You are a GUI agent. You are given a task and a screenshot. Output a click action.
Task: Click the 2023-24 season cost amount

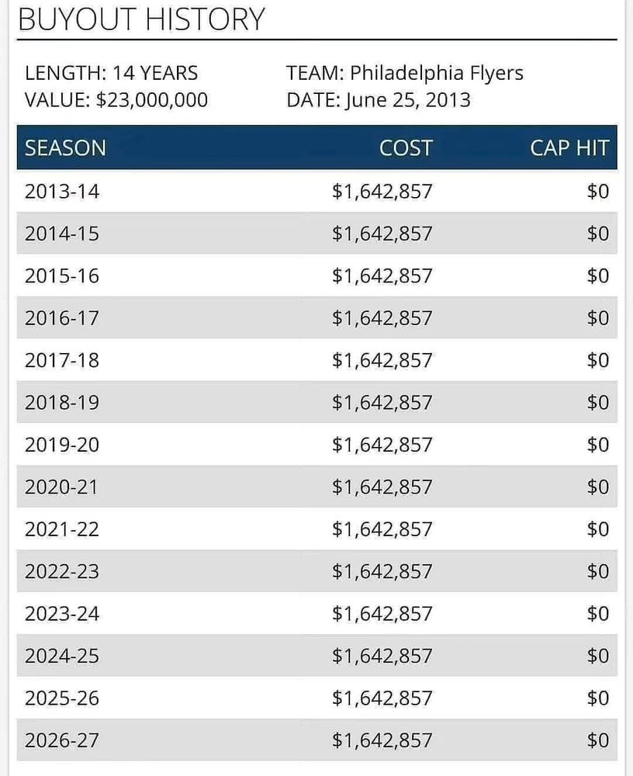coord(382,614)
